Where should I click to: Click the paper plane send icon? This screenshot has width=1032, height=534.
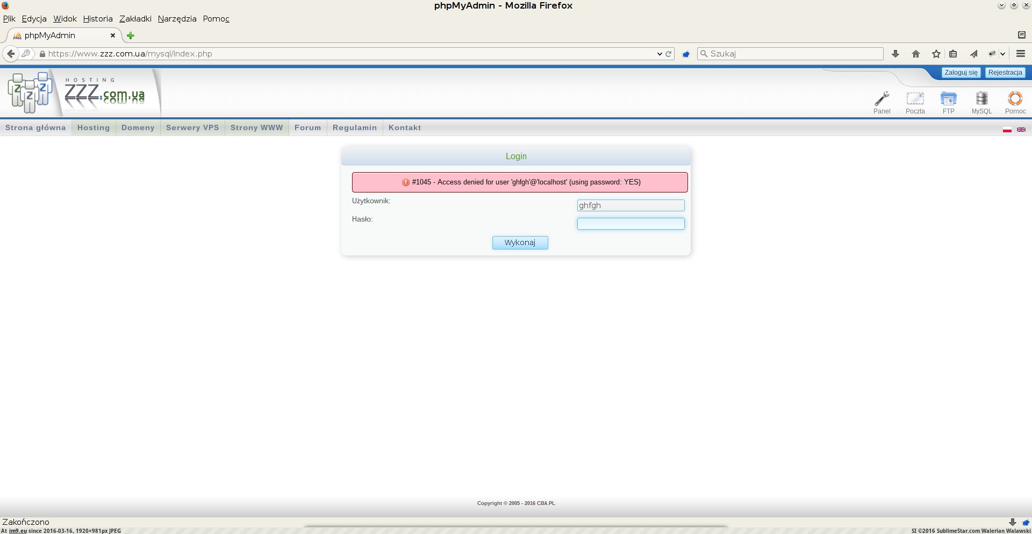[x=974, y=54]
